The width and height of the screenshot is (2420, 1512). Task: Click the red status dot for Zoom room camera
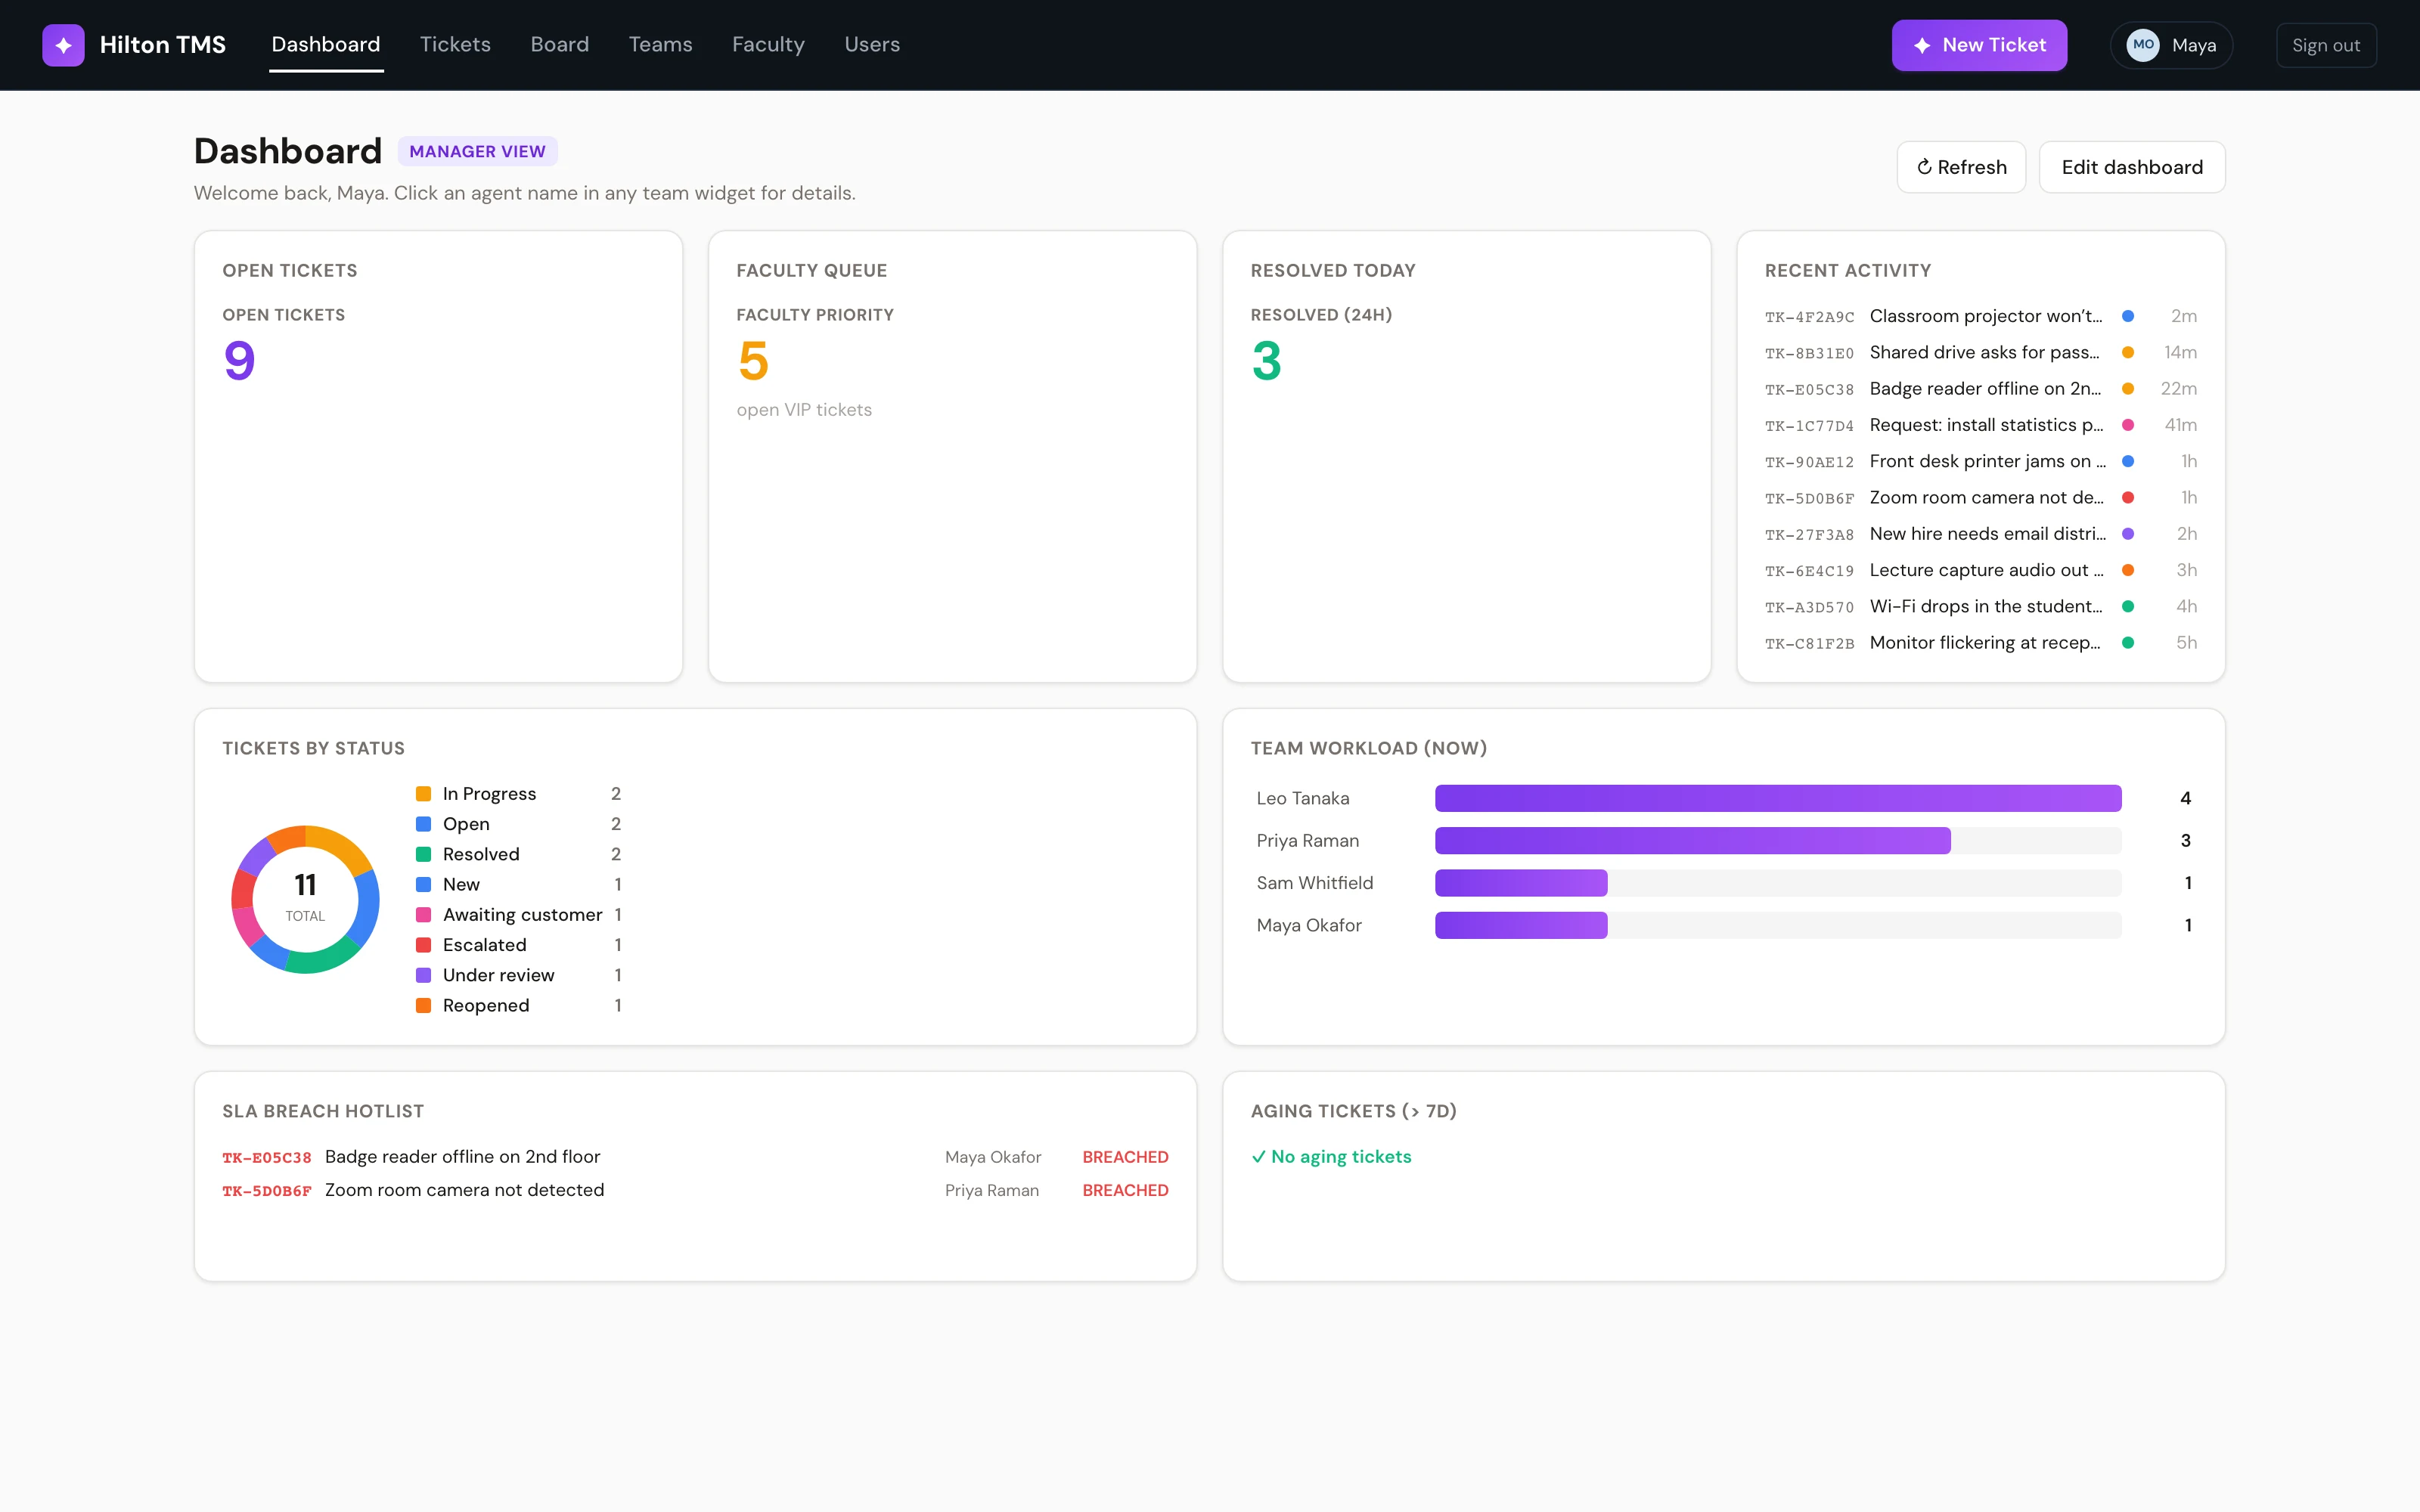[x=2128, y=497]
